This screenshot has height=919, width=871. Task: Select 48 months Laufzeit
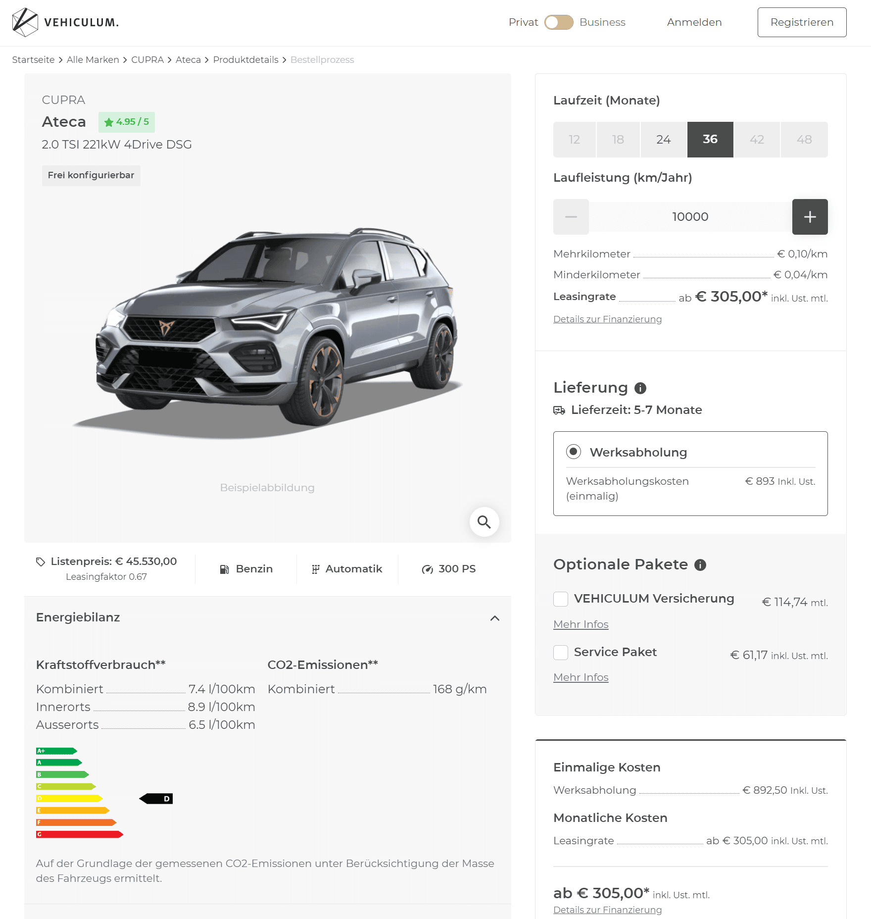coord(804,140)
